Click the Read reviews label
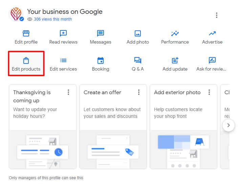Image resolution: width=238 pixels, height=185 pixels. click(x=63, y=42)
